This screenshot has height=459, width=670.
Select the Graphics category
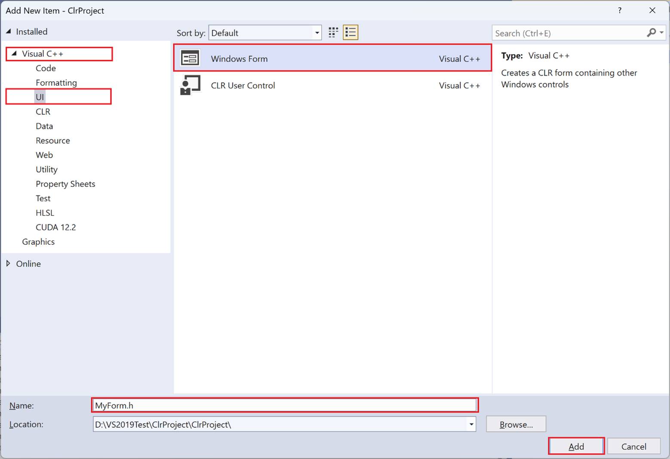[x=38, y=242]
